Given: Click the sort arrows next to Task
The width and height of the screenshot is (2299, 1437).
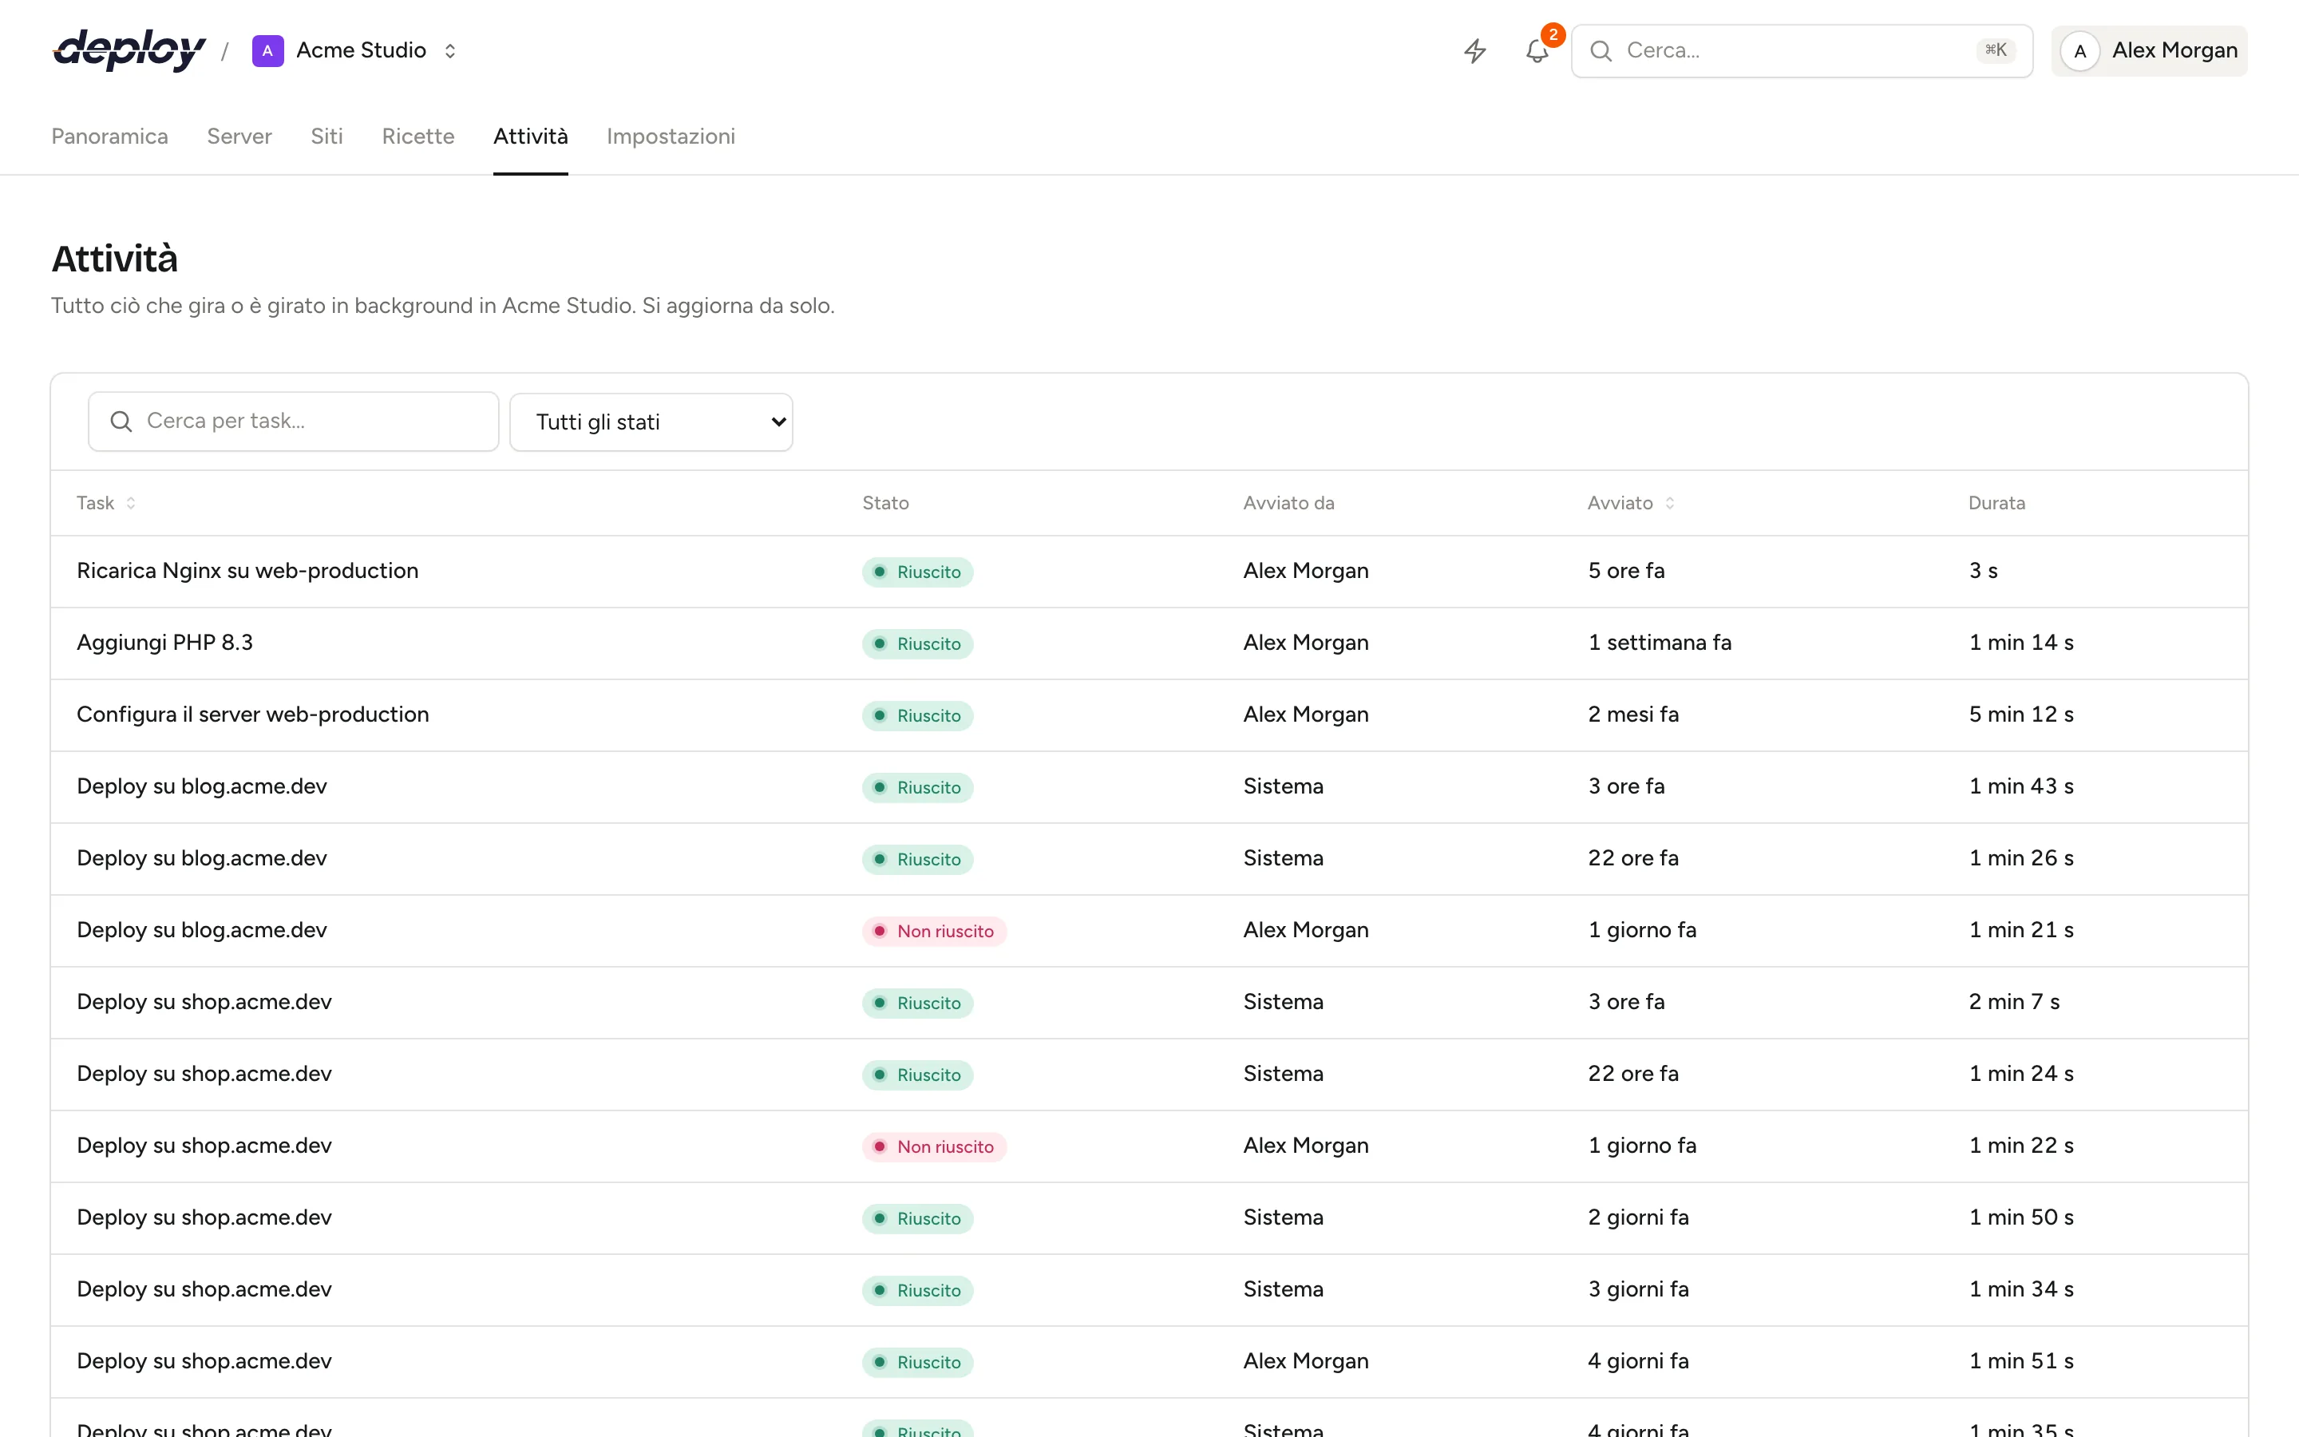Looking at the screenshot, I should click(x=131, y=503).
